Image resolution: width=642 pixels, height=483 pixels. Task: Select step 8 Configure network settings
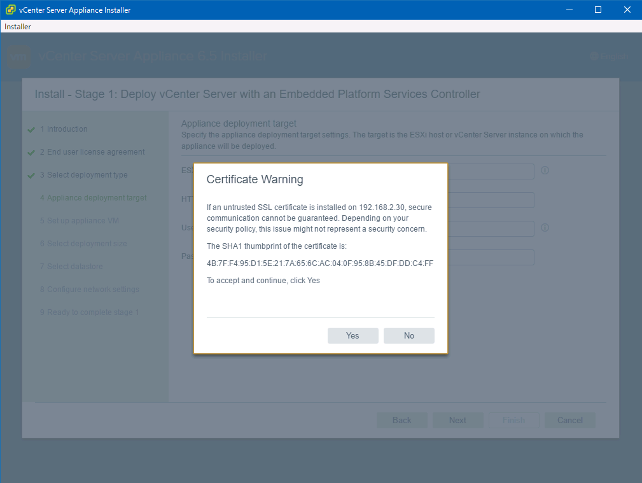89,290
